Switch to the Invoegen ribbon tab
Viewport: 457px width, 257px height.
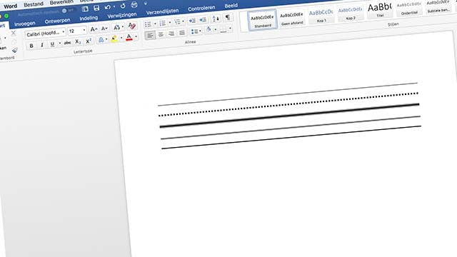25,24
